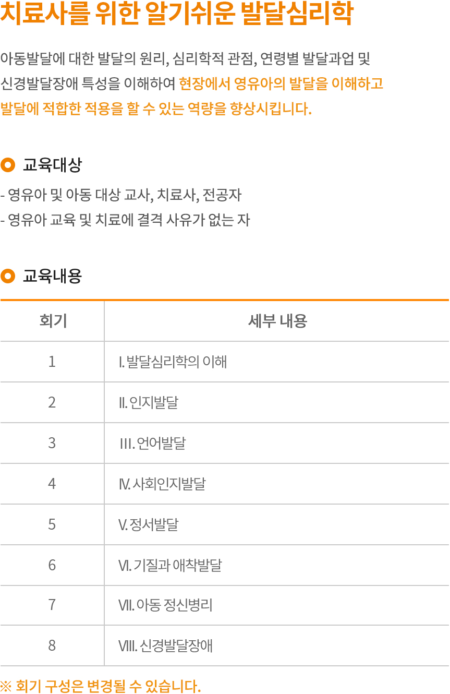Image resolution: width=450 pixels, height=694 pixels.
Task: Click session number 8 in 회기 column
Action: tap(52, 646)
